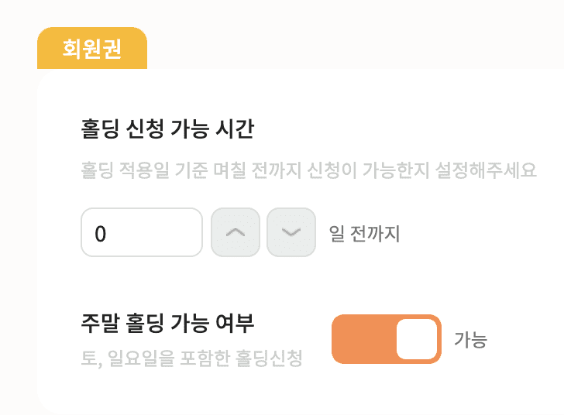Click the 가능 label beside the toggle
This screenshot has height=415, width=564.
point(470,339)
